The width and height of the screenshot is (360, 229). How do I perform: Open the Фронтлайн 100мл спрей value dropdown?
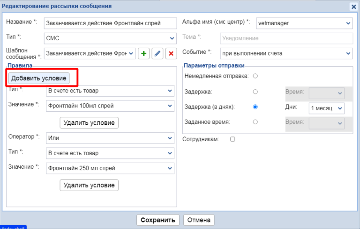tap(110, 106)
